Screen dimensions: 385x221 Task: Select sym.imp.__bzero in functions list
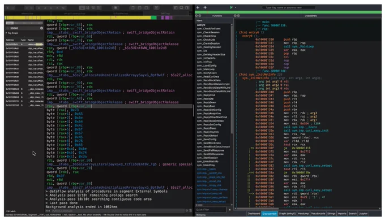(207, 169)
